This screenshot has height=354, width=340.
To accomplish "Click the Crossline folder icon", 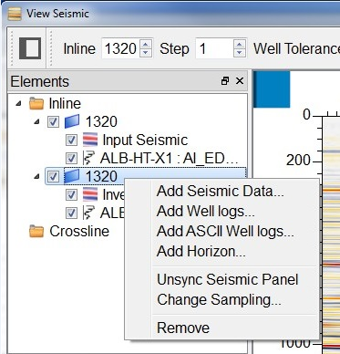I will point(36,232).
